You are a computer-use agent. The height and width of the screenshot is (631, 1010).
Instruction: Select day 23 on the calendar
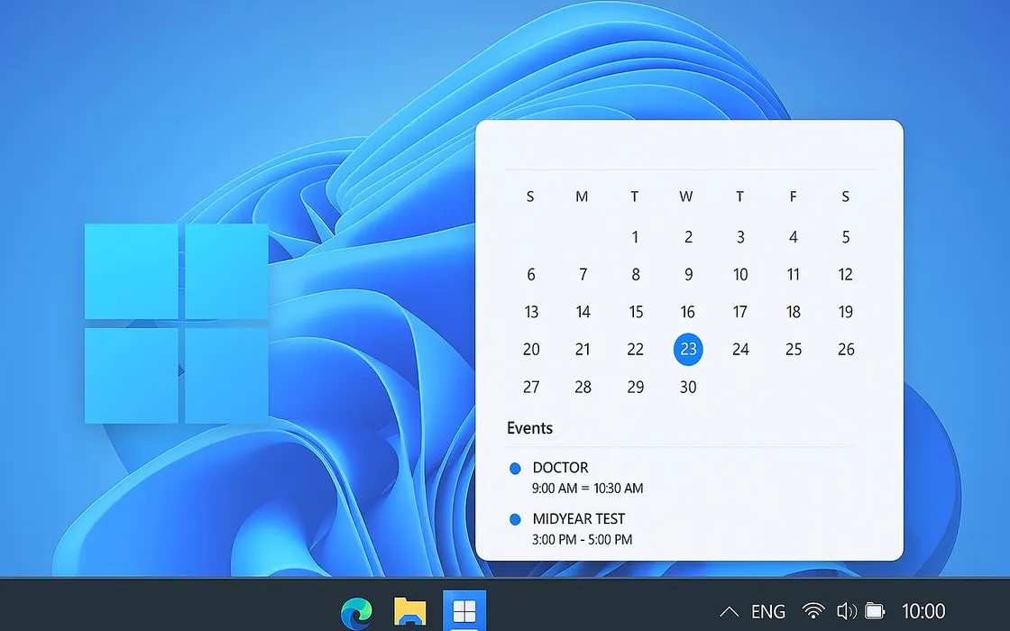[x=688, y=350]
